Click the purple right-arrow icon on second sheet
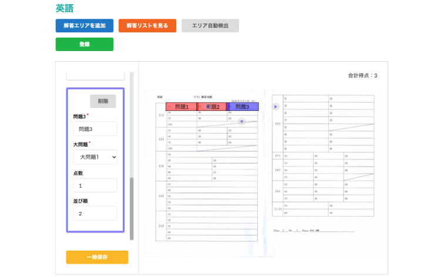 click(x=275, y=107)
